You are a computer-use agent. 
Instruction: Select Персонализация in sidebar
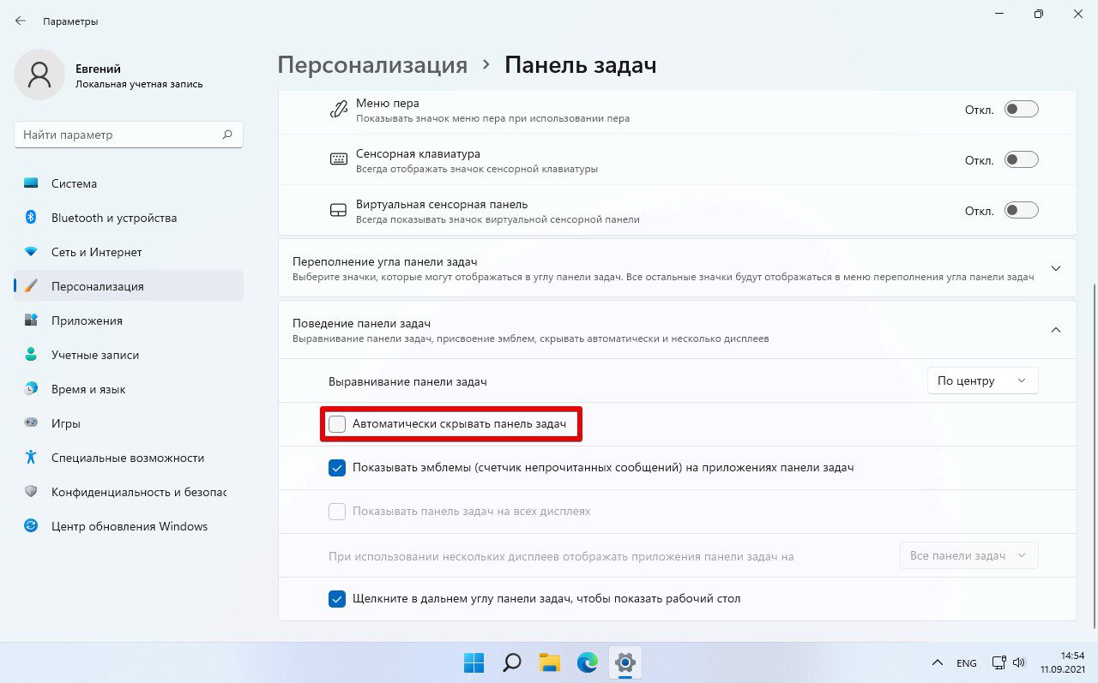(x=129, y=286)
